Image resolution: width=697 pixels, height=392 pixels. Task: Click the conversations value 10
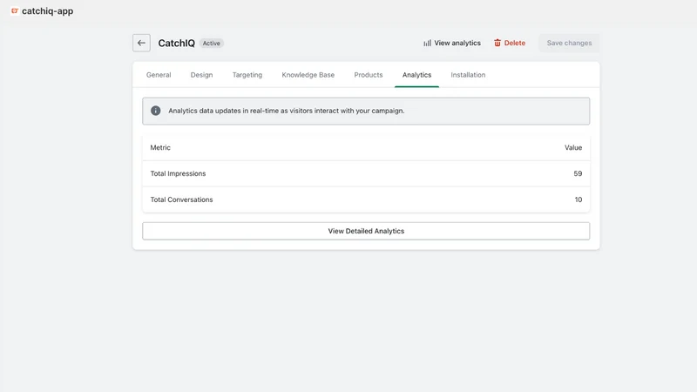click(579, 199)
